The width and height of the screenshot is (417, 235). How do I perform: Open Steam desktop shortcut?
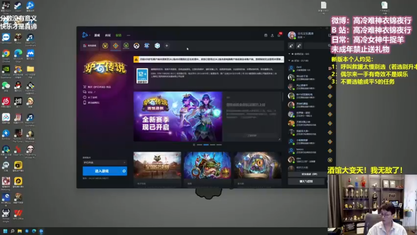click(x=18, y=6)
